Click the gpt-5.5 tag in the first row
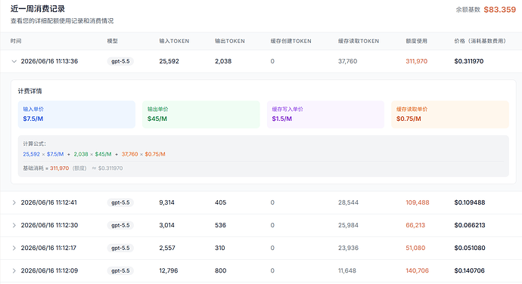This screenshot has height=284, width=522. (120, 61)
